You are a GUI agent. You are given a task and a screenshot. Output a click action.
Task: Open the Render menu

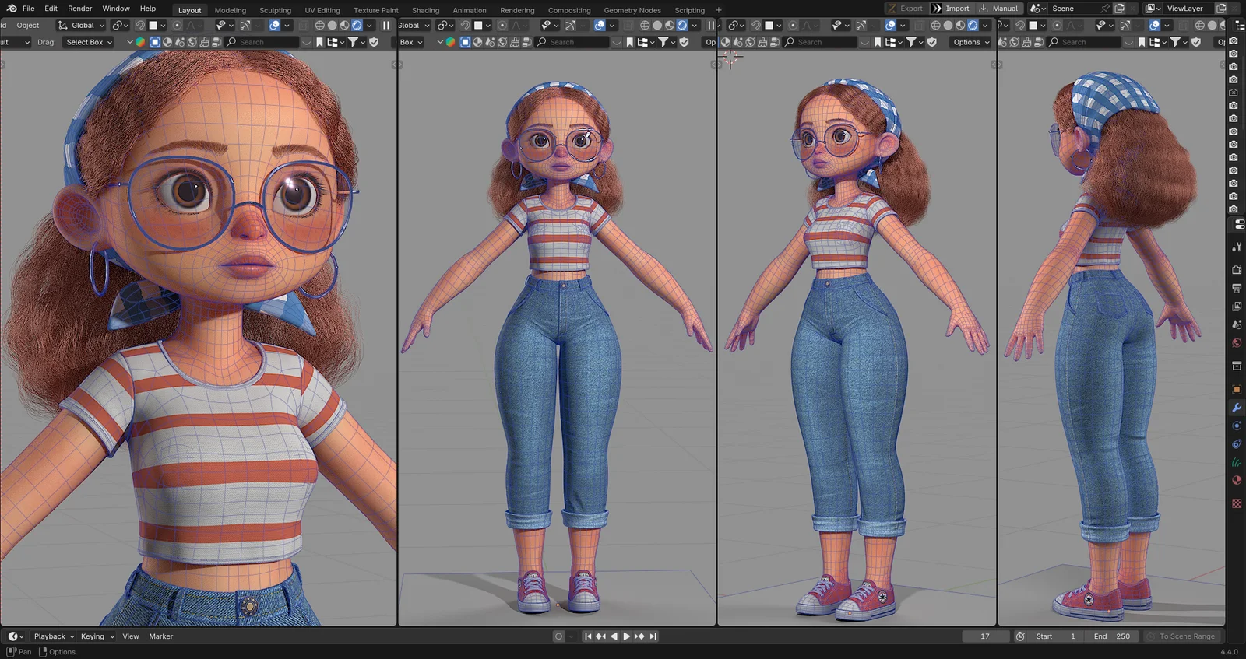[x=79, y=9]
